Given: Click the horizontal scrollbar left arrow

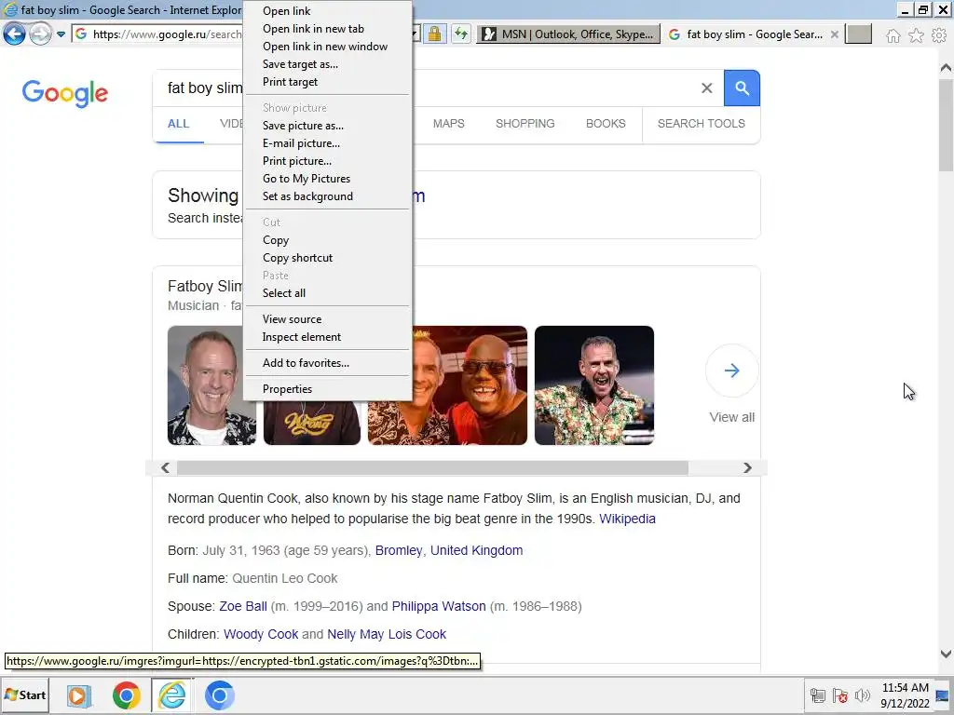Looking at the screenshot, I should pos(165,467).
